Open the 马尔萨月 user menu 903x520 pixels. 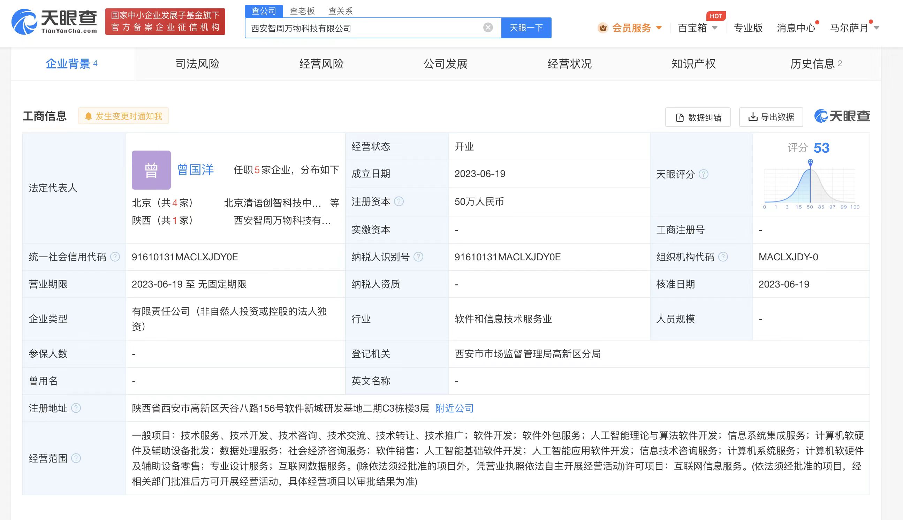(855, 28)
